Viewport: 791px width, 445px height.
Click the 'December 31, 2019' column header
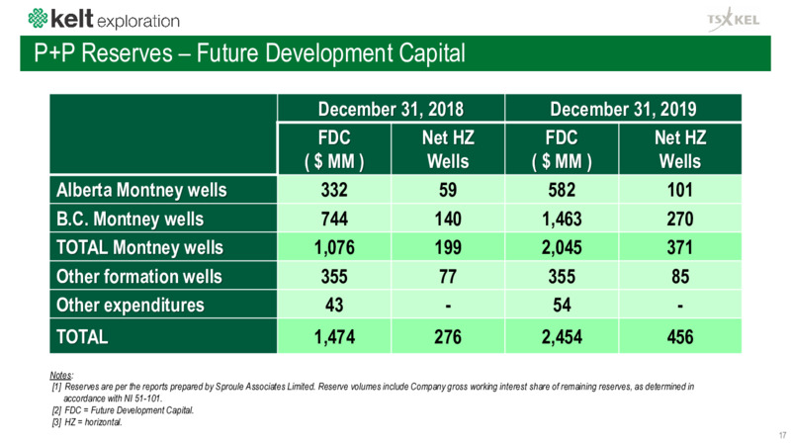coord(623,109)
